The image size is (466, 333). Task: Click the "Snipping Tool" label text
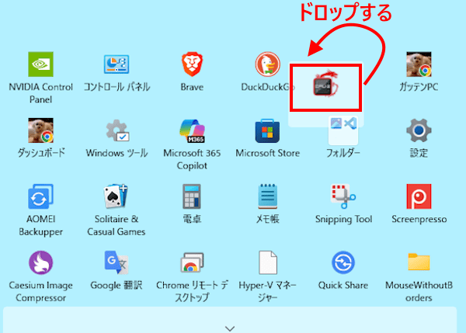[343, 219]
